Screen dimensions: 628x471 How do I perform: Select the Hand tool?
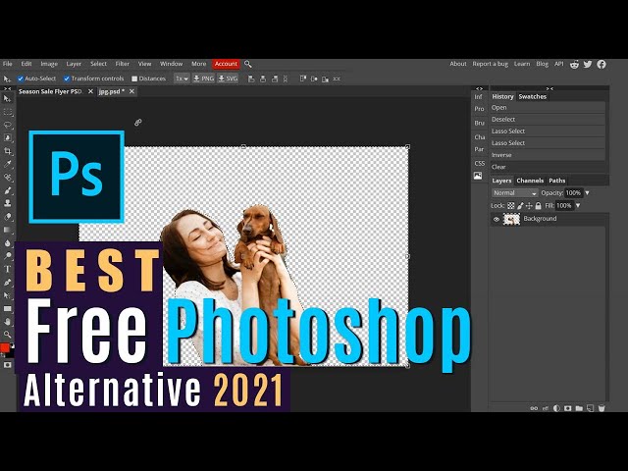(8, 321)
